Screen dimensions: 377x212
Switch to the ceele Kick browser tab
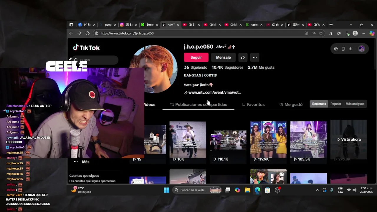254,25
